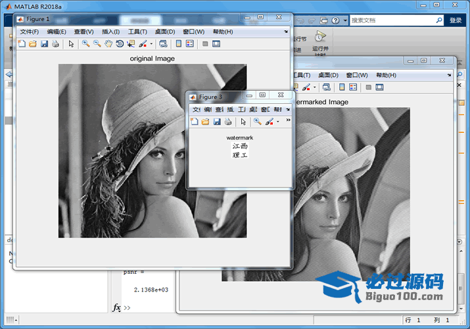Dock Figure 3 using menu bar arrow
470x329 pixels.
point(288,109)
